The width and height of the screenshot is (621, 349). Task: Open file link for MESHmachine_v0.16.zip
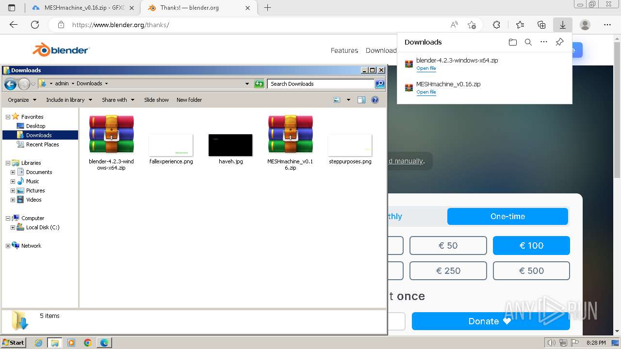tap(426, 92)
